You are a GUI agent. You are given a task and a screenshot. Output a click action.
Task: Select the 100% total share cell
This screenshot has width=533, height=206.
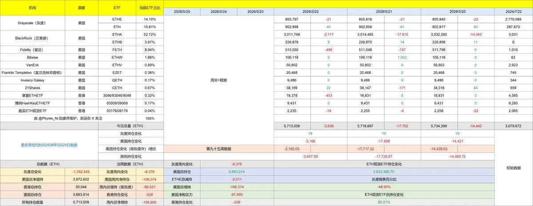pyautogui.click(x=150, y=118)
